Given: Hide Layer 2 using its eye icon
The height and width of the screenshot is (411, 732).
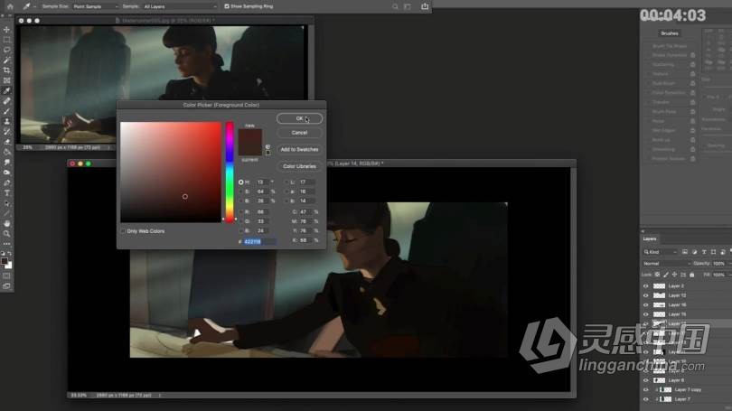Looking at the screenshot, I should pos(646,286).
